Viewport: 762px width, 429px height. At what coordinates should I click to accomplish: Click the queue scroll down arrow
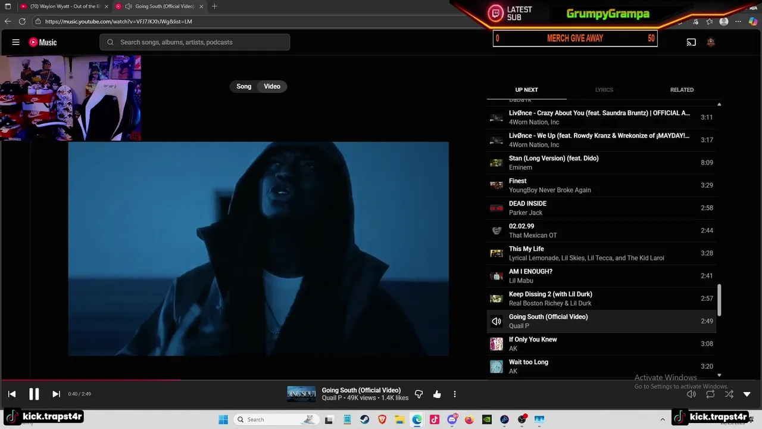(719, 375)
